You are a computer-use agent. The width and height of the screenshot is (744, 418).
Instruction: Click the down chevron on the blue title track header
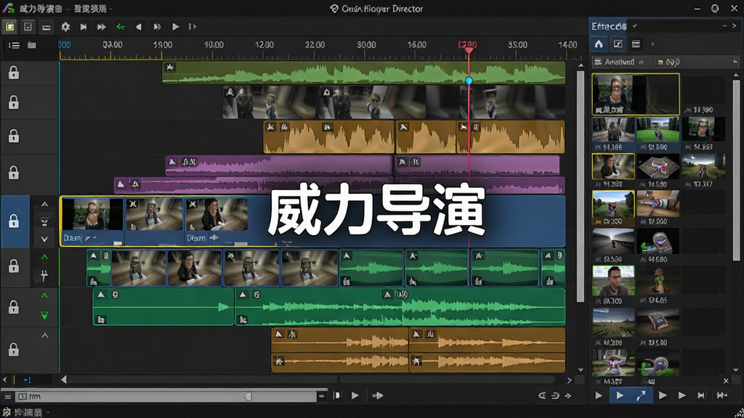[44, 239]
